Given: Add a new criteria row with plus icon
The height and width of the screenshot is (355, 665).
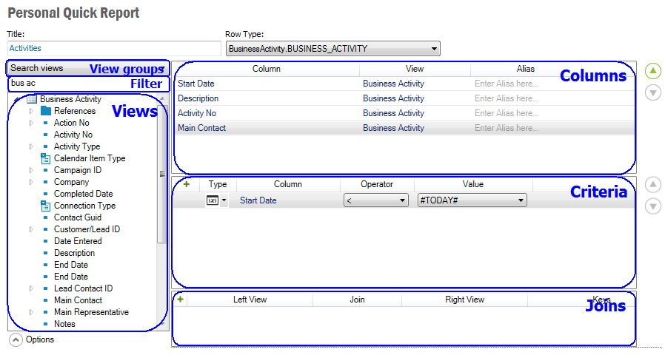Looking at the screenshot, I should coord(187,184).
